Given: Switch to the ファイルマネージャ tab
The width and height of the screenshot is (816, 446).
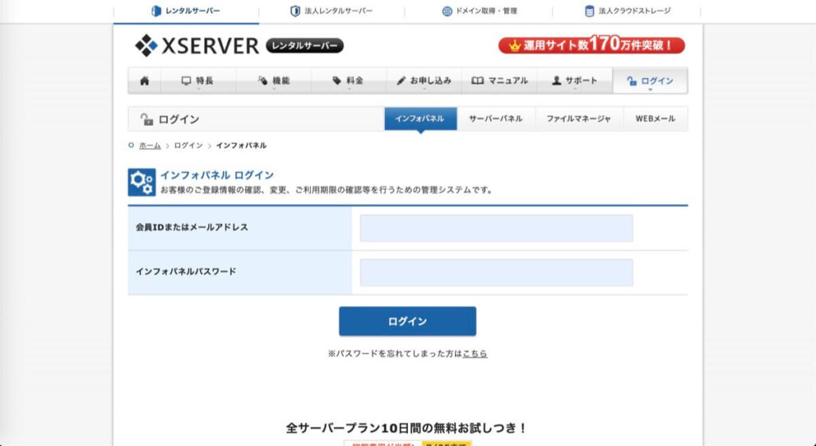Looking at the screenshot, I should [x=579, y=119].
